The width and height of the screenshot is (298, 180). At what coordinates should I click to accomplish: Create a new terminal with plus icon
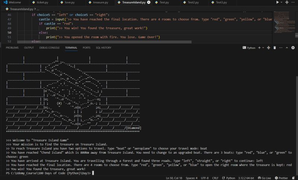(259, 48)
